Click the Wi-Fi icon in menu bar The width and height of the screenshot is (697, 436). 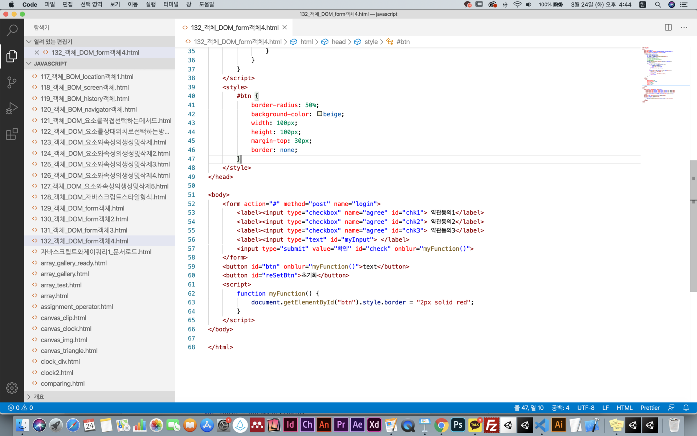click(517, 5)
